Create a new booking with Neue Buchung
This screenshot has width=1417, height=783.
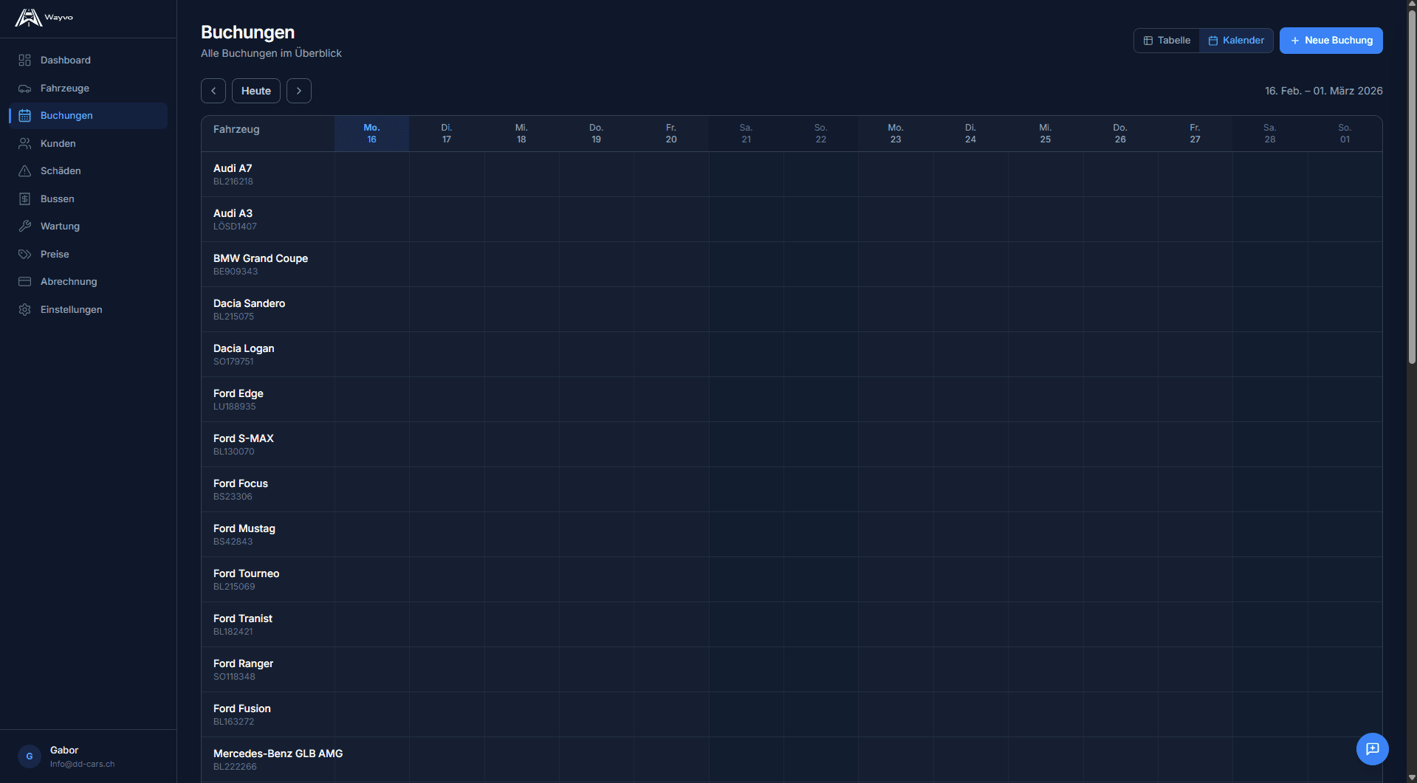(x=1331, y=41)
